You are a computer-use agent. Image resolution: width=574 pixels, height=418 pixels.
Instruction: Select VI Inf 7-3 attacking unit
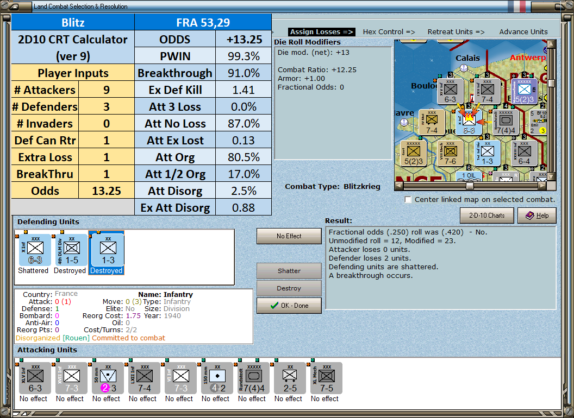click(181, 378)
